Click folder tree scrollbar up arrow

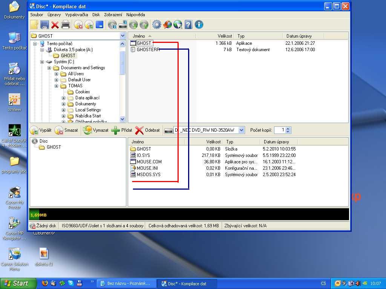click(x=123, y=44)
